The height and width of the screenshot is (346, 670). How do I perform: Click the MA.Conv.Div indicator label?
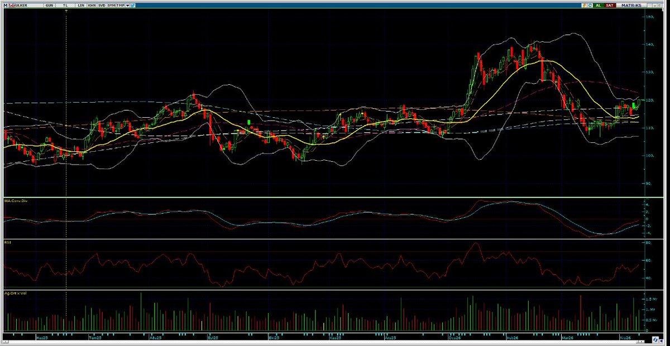15,201
